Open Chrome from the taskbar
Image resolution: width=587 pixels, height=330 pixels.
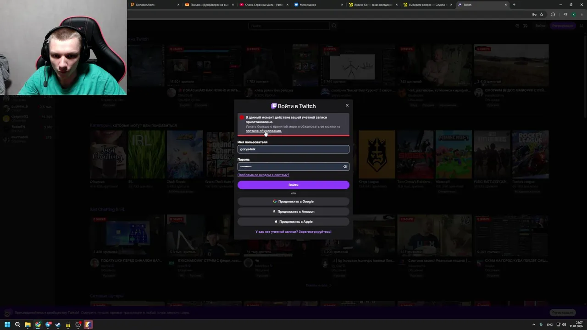pos(38,324)
